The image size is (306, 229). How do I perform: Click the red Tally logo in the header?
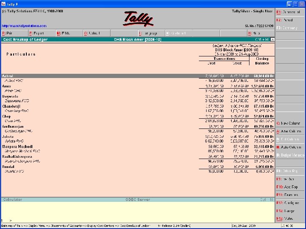pyautogui.click(x=138, y=19)
